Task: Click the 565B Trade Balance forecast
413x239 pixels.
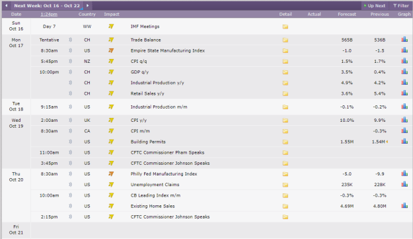Action: click(x=347, y=40)
